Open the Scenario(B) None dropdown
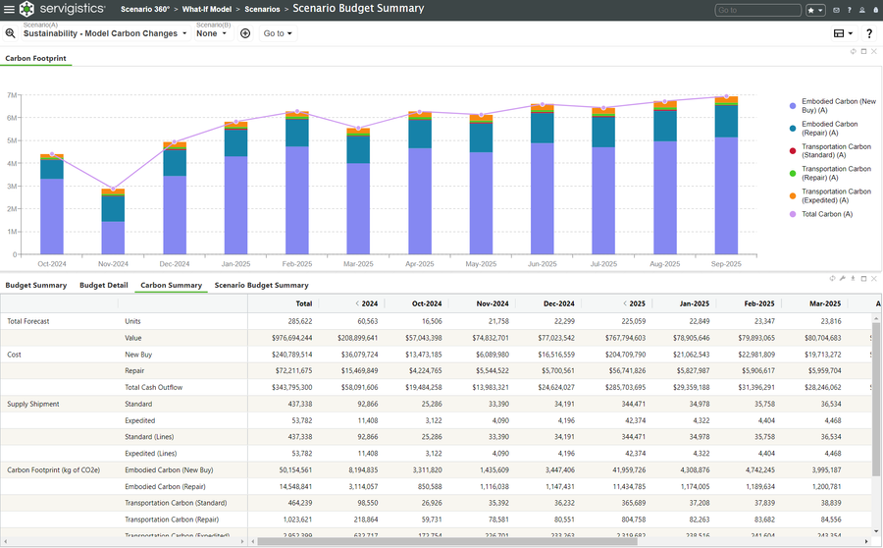The height and width of the screenshot is (548, 883). [x=211, y=33]
